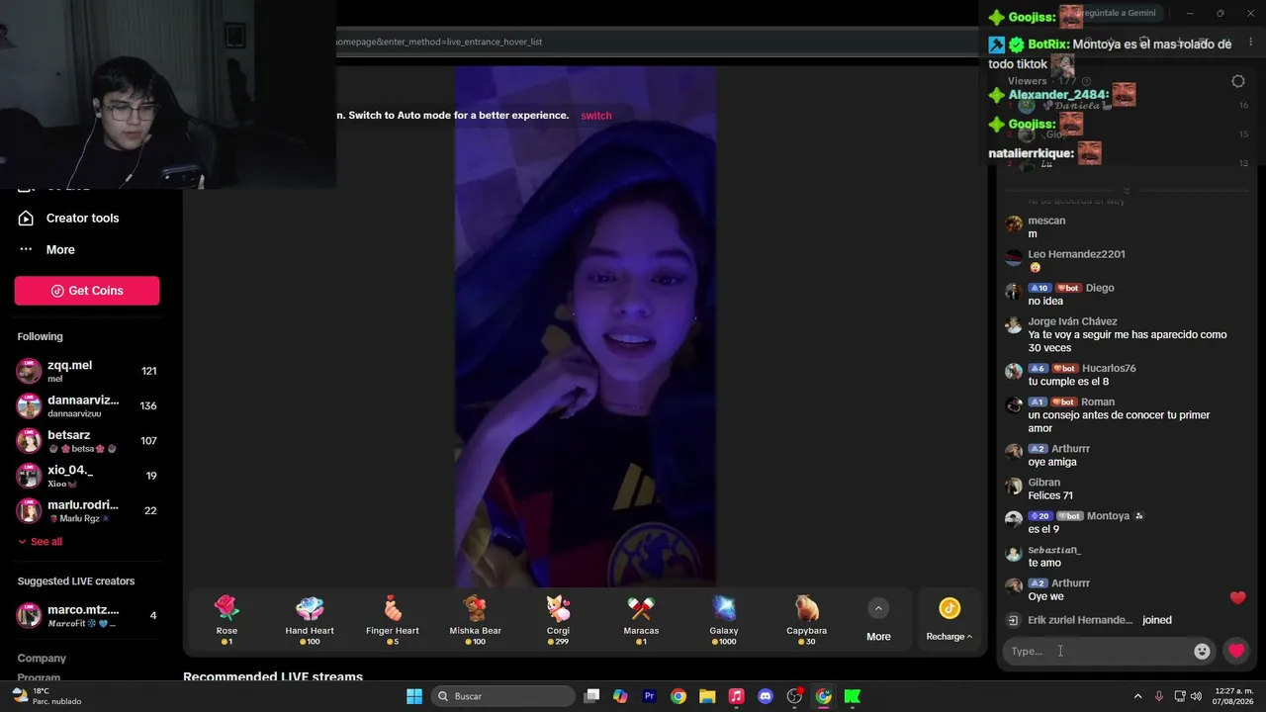Send a Mishka Bear gift
The height and width of the screenshot is (712, 1266).
tap(476, 620)
